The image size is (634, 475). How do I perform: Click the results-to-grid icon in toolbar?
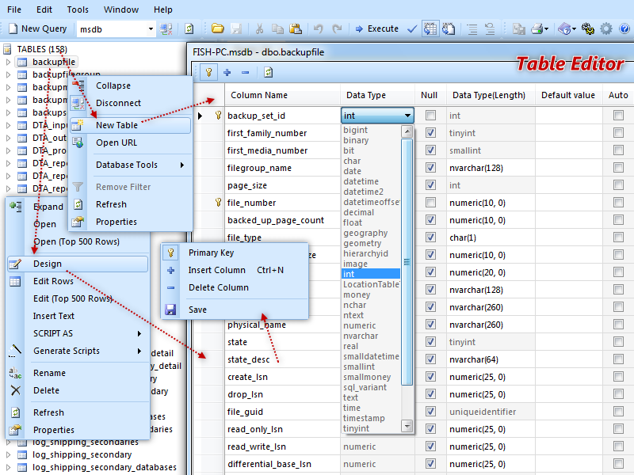(x=430, y=28)
